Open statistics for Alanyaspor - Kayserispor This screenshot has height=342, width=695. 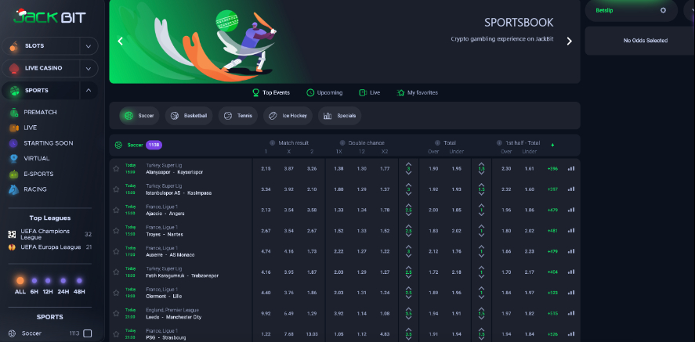(x=571, y=168)
